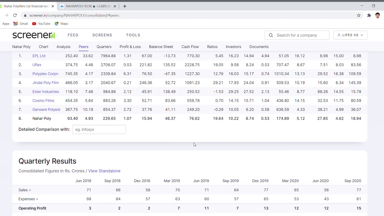Switch to the NAHARPOLY 95.90 tab
The image size is (384, 216).
(88, 6)
